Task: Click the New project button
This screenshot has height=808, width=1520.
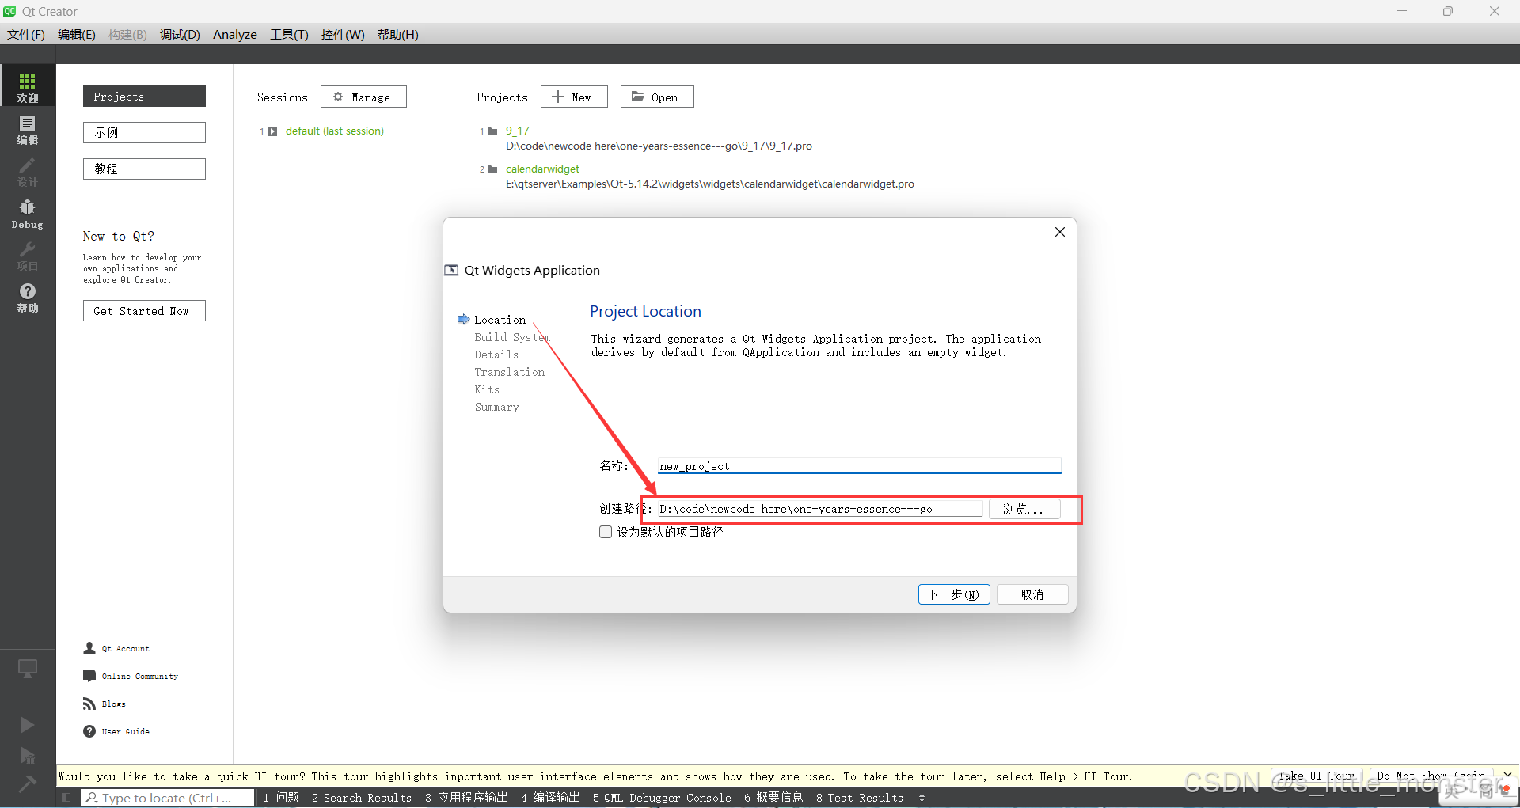Action: [x=574, y=97]
